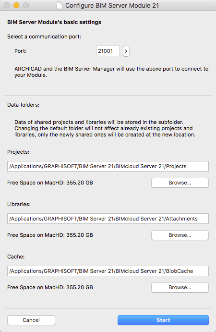Browse for the Projects folder
The image size is (216, 332).
180,183
